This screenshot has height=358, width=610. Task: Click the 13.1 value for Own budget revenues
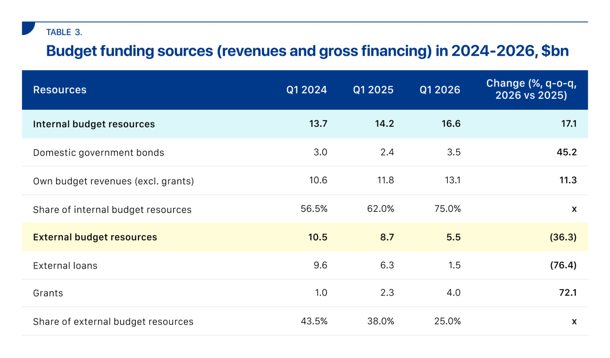point(453,180)
